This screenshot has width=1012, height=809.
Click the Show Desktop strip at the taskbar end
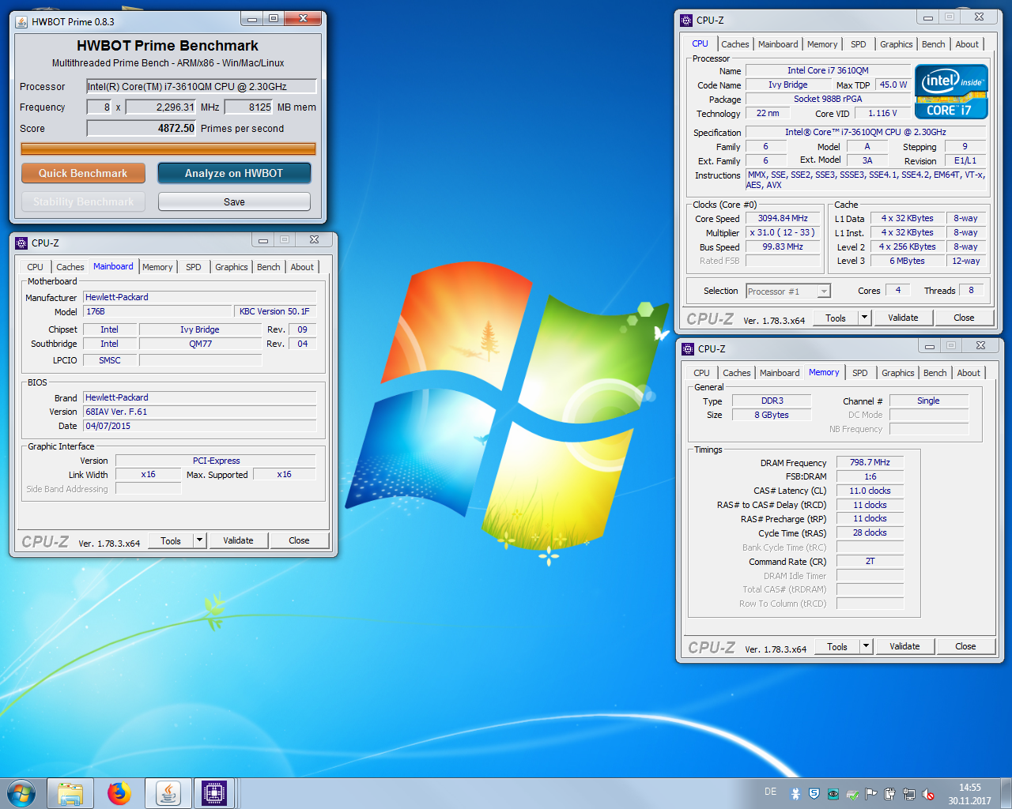pos(1006,793)
